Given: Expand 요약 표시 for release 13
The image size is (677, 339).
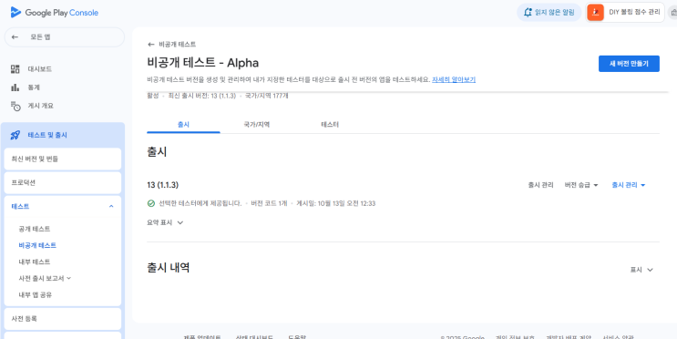Looking at the screenshot, I should pyautogui.click(x=165, y=223).
